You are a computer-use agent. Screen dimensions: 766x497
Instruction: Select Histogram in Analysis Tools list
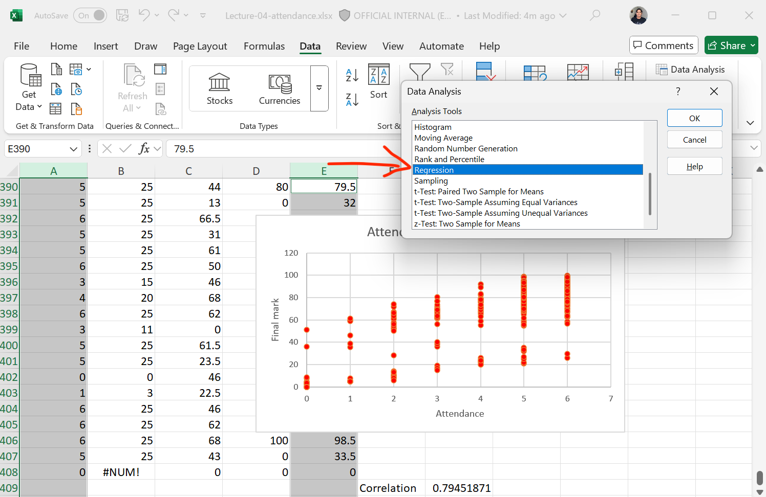pyautogui.click(x=433, y=127)
